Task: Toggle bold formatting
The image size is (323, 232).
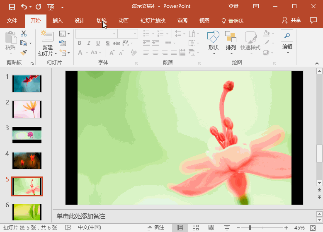Action: pos(80,43)
